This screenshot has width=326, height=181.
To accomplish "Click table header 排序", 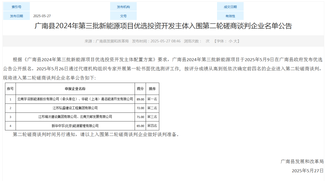I will pos(152,89).
